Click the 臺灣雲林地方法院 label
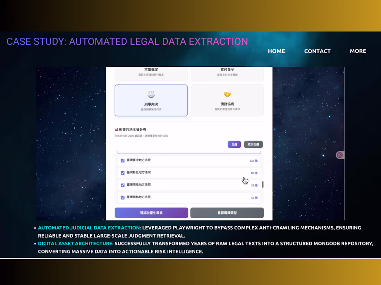Screen dimensions: 381x285 [139, 197]
